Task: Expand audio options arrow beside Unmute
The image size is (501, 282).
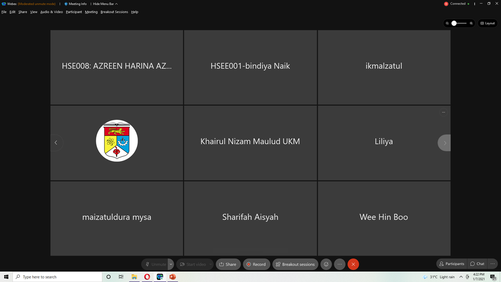Action: 171,264
